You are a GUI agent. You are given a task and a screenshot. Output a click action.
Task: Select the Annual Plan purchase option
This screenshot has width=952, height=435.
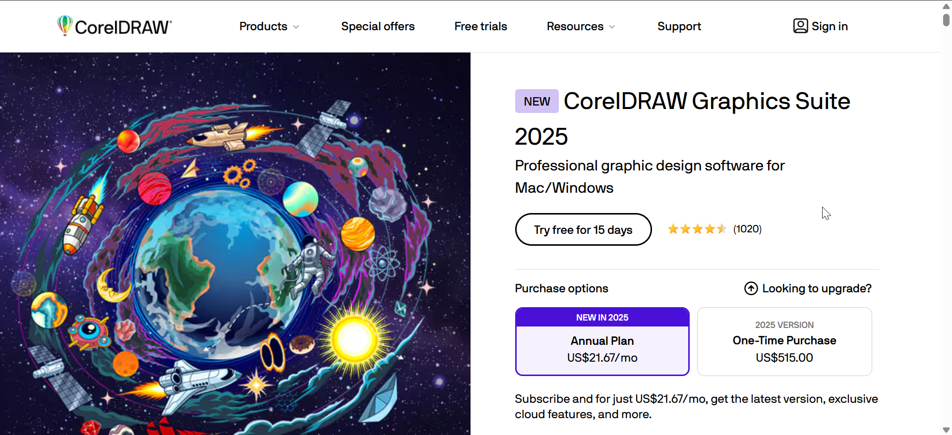[x=602, y=342]
